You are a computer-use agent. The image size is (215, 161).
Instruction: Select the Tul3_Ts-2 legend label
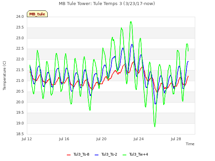click(109, 154)
